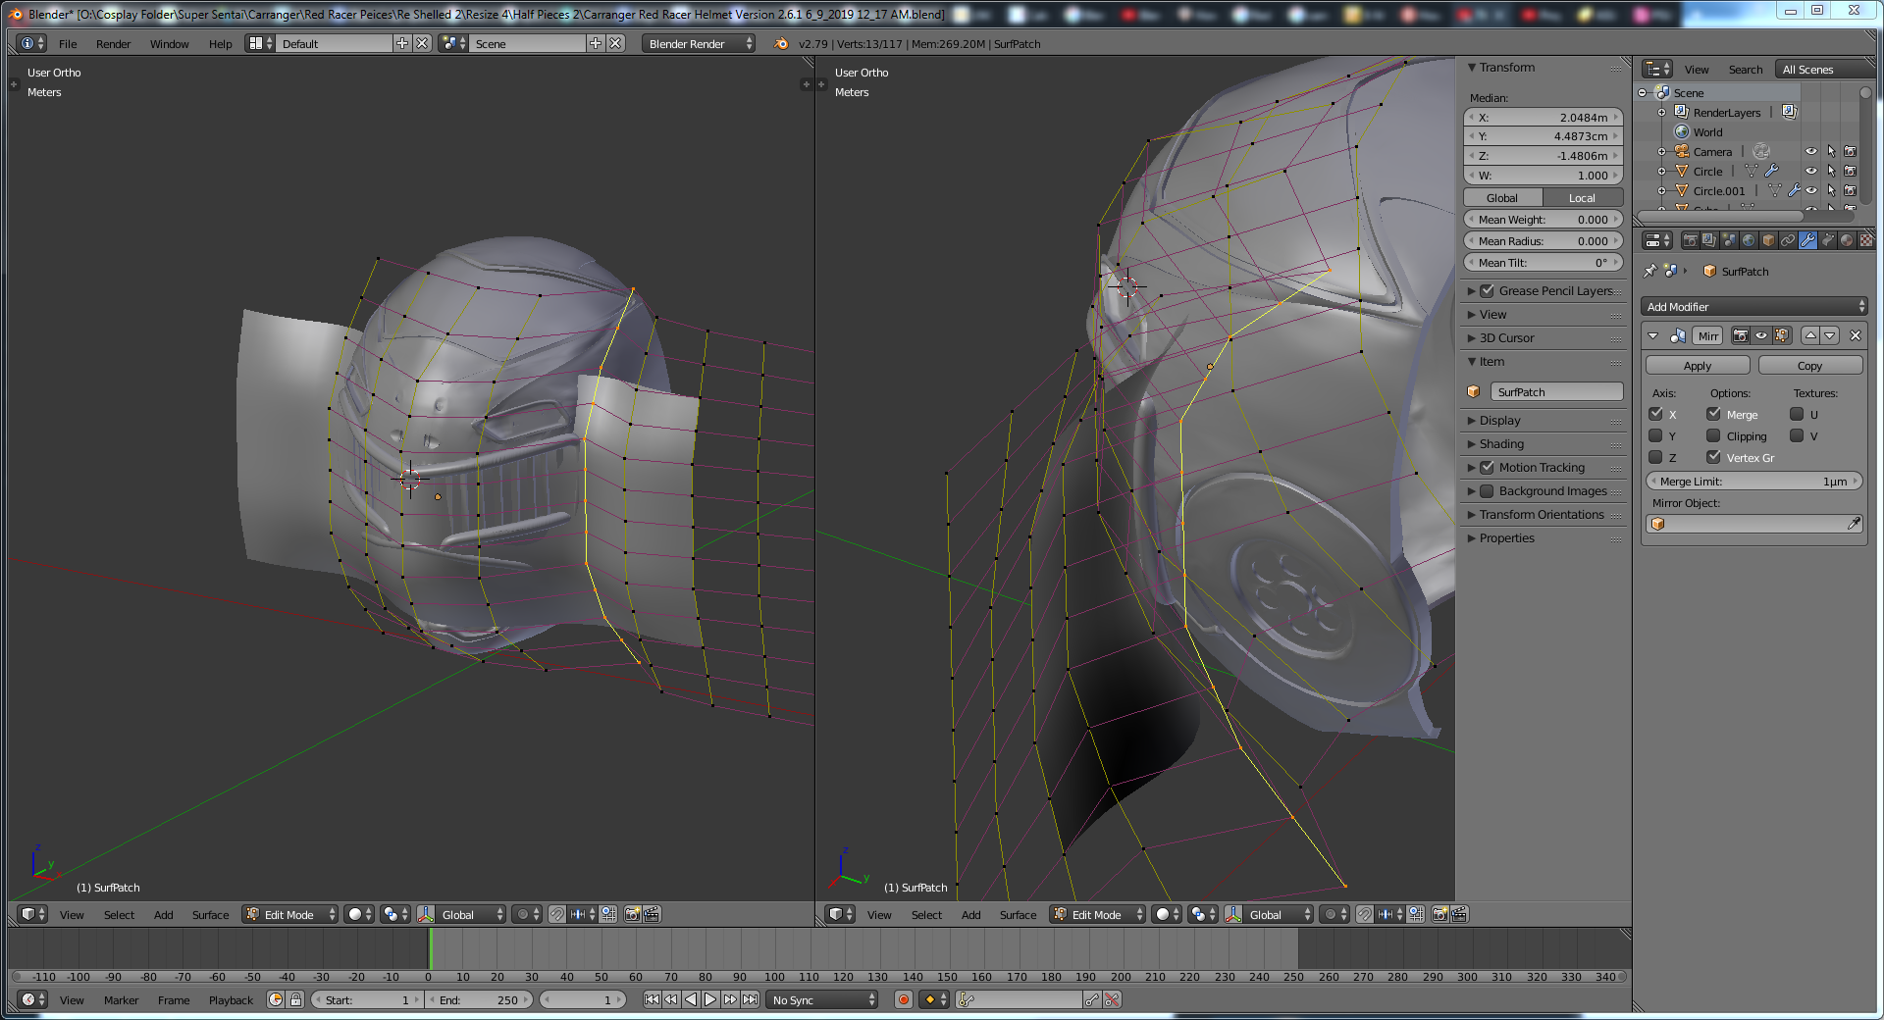Screen dimensions: 1884x1020
Task: Open the Render properties tab camera icon
Action: click(1690, 240)
